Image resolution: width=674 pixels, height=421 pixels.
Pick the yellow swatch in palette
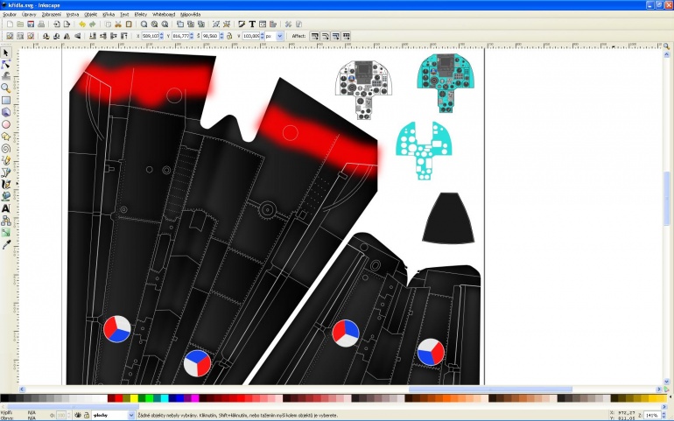click(134, 398)
